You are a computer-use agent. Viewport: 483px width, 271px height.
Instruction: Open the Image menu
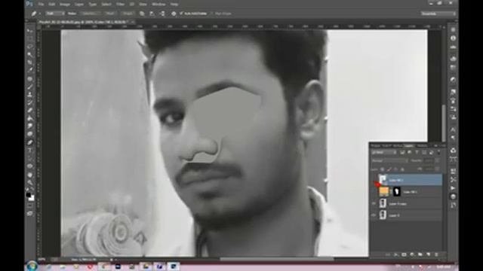65,5
